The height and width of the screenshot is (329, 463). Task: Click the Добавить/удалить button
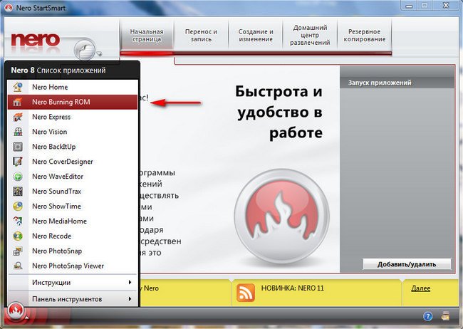[x=407, y=264]
